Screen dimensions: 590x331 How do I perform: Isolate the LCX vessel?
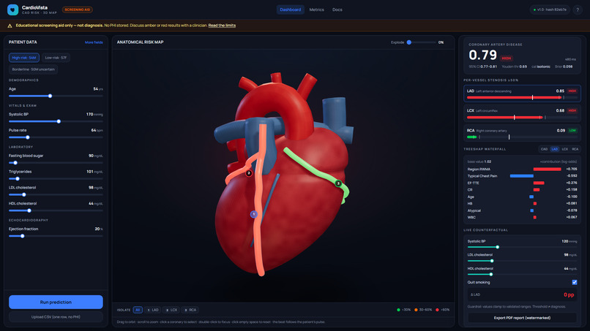(x=171, y=310)
